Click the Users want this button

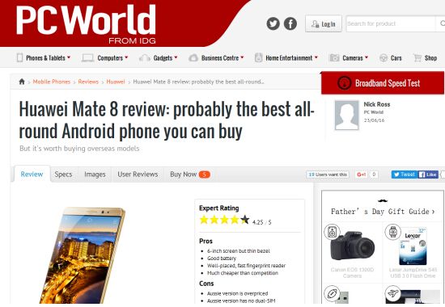click(x=328, y=175)
